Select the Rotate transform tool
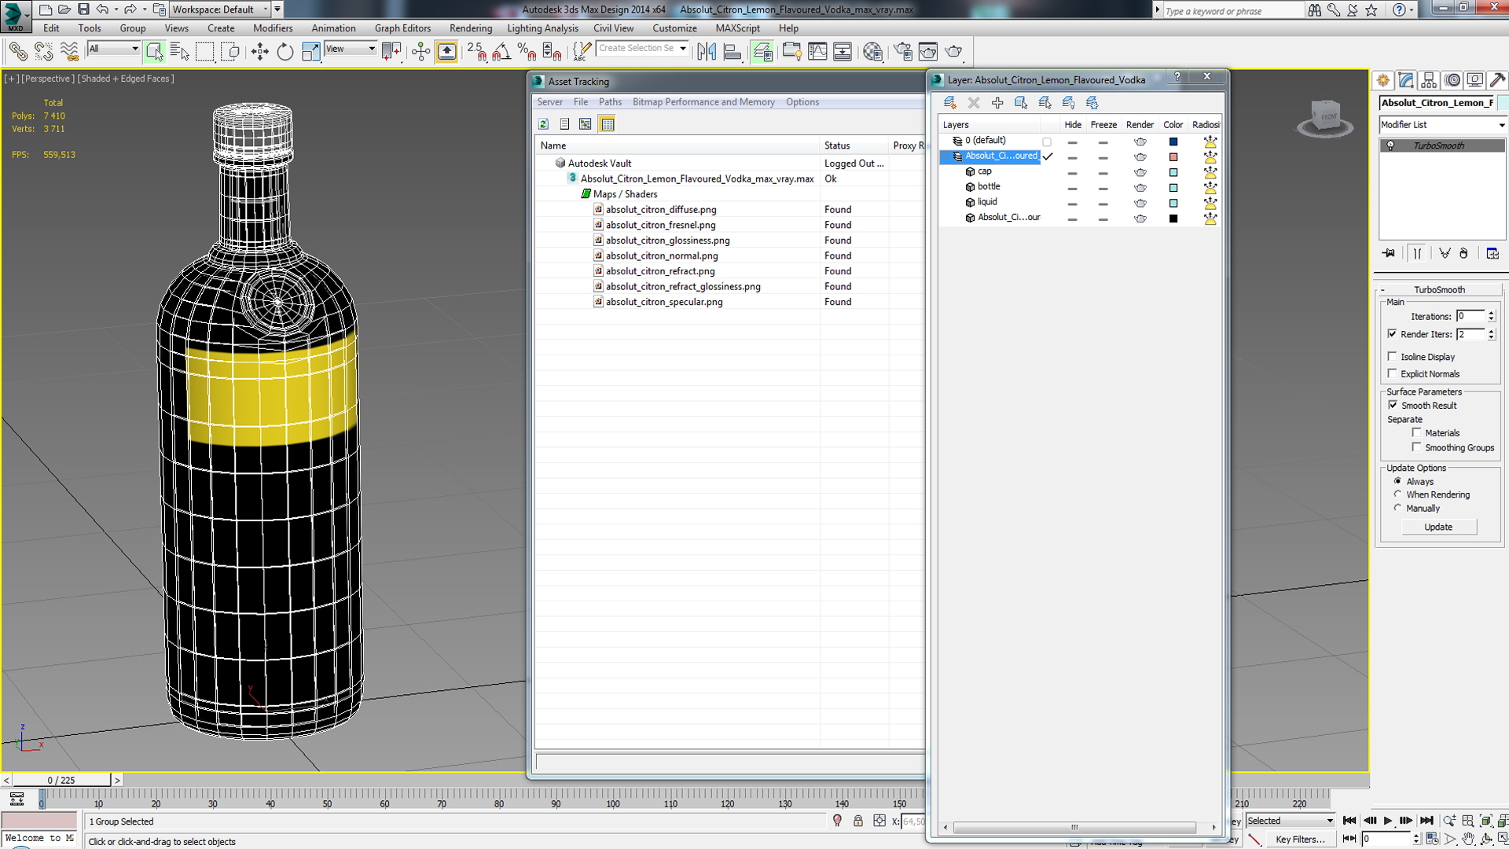The height and width of the screenshot is (849, 1509). coord(285,52)
